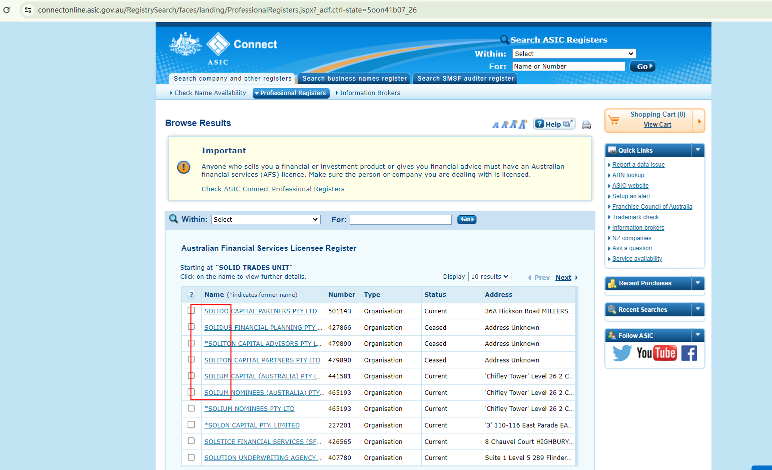The height and width of the screenshot is (470, 772).
Task: Click the ASIC Connect logo
Action: point(223,49)
